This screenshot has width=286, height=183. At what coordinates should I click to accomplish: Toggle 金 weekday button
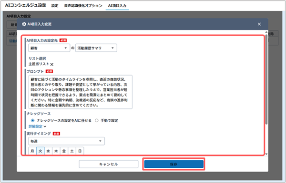coord(64,151)
